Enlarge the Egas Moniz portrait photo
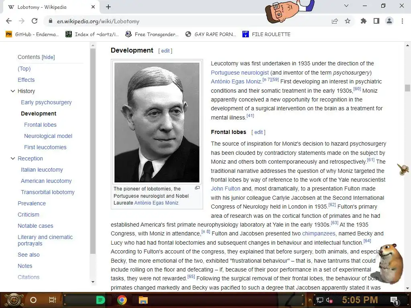Image resolution: width=411 pixels, height=308 pixels. [157, 122]
